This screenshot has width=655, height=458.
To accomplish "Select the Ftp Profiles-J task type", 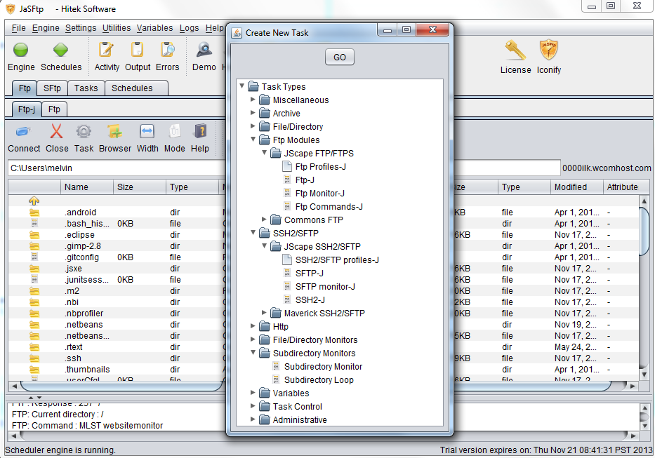I will click(320, 167).
